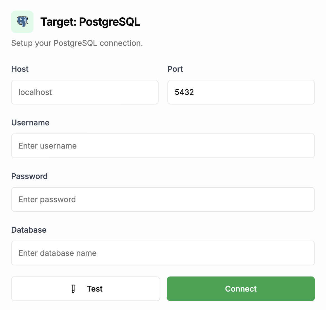
Task: Click the 'Setup your PostgreSQL connection.' subtitle
Action: coord(77,43)
